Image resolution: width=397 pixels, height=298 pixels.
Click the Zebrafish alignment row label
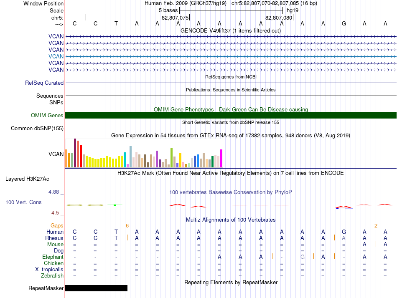52,275
